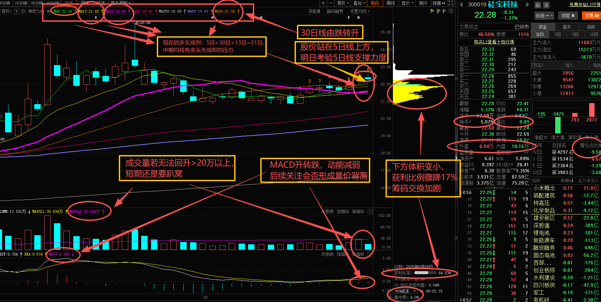This screenshot has height=302, width=601.
Task: Select 新能源车 sector row
Action: coord(566,240)
